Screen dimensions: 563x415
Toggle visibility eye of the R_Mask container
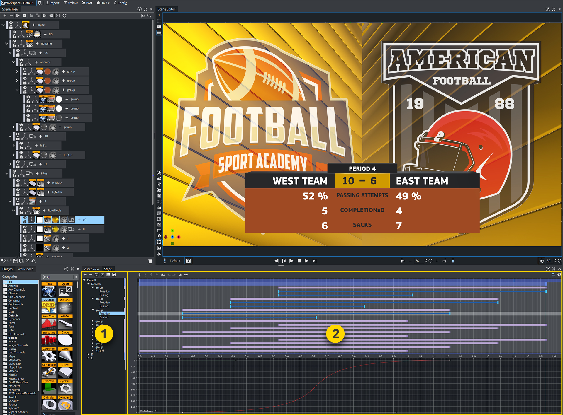[18, 181]
